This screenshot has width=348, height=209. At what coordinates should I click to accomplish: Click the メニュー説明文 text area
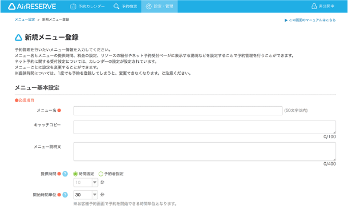pyautogui.click(x=205, y=152)
